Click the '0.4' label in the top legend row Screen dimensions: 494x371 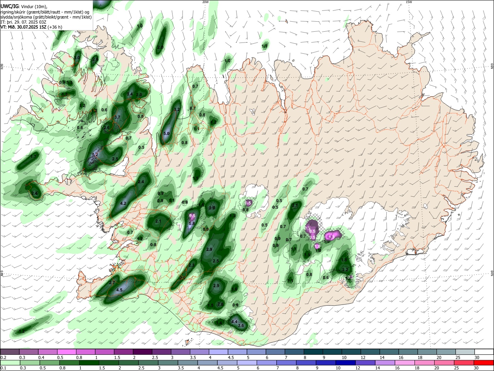coord(41,357)
